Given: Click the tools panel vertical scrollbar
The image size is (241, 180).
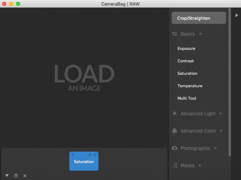Looking at the screenshot, I should coord(230,82).
